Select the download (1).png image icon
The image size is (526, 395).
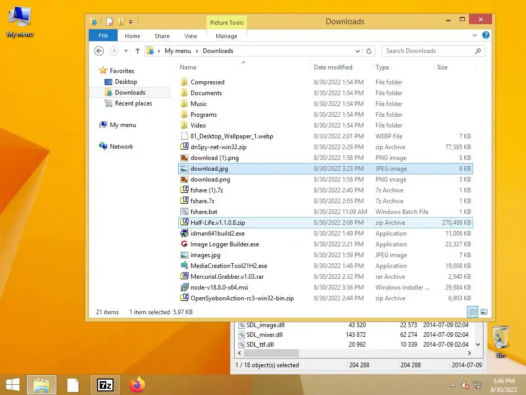(184, 157)
